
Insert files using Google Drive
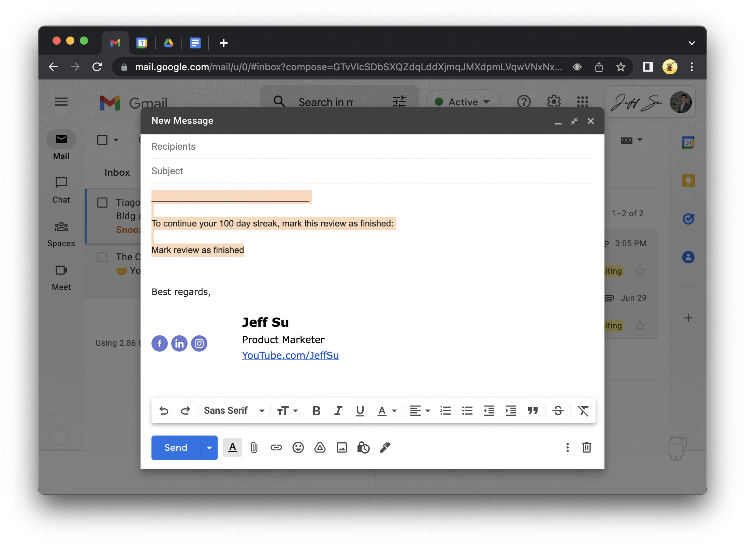click(x=320, y=447)
